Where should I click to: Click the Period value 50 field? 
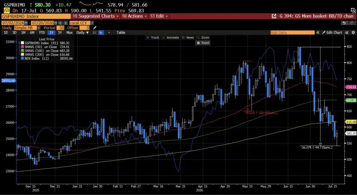click(x=60, y=28)
